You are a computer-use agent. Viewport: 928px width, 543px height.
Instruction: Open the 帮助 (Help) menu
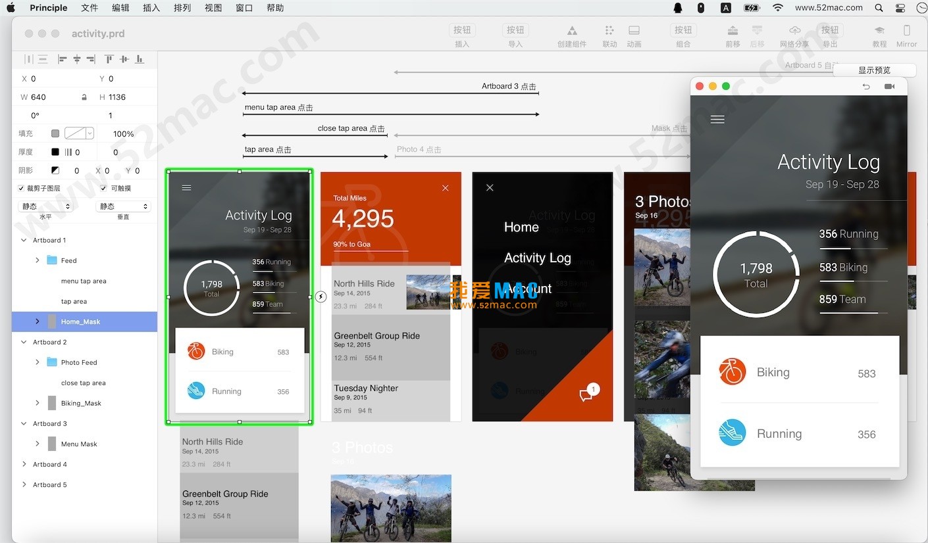tap(275, 8)
